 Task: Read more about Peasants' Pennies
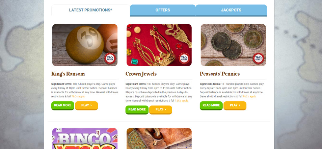211,105
